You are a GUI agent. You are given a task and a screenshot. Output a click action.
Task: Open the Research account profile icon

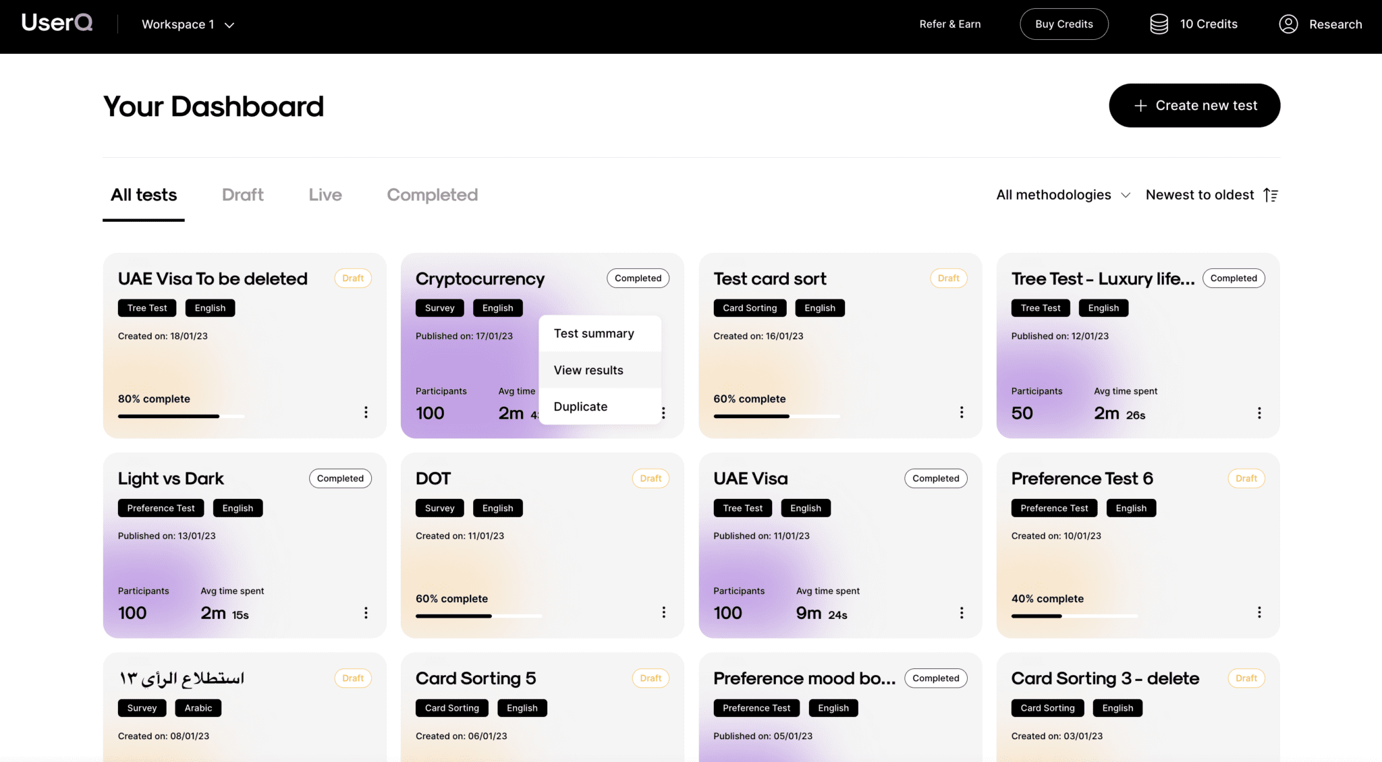coord(1288,24)
